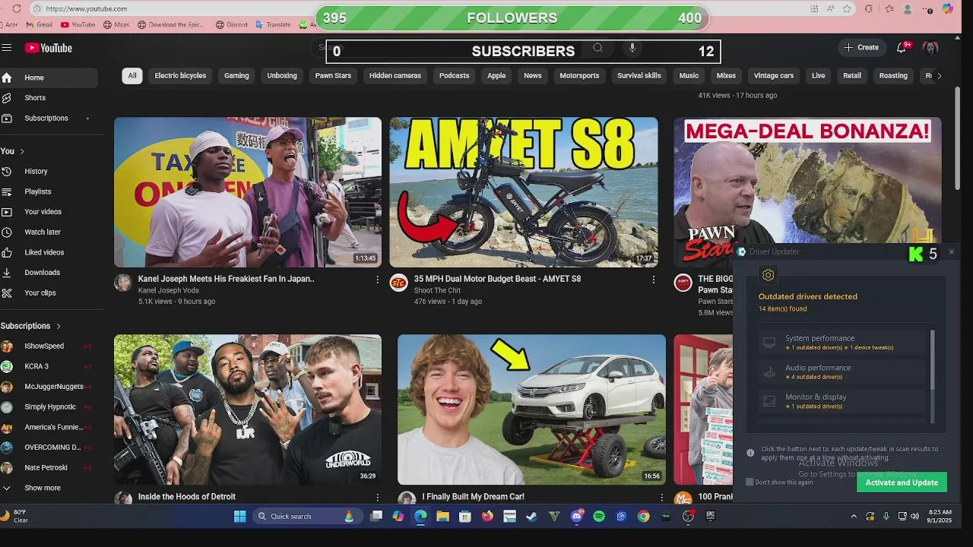Click the Windows Start button
The image size is (973, 547).
coord(240,517)
